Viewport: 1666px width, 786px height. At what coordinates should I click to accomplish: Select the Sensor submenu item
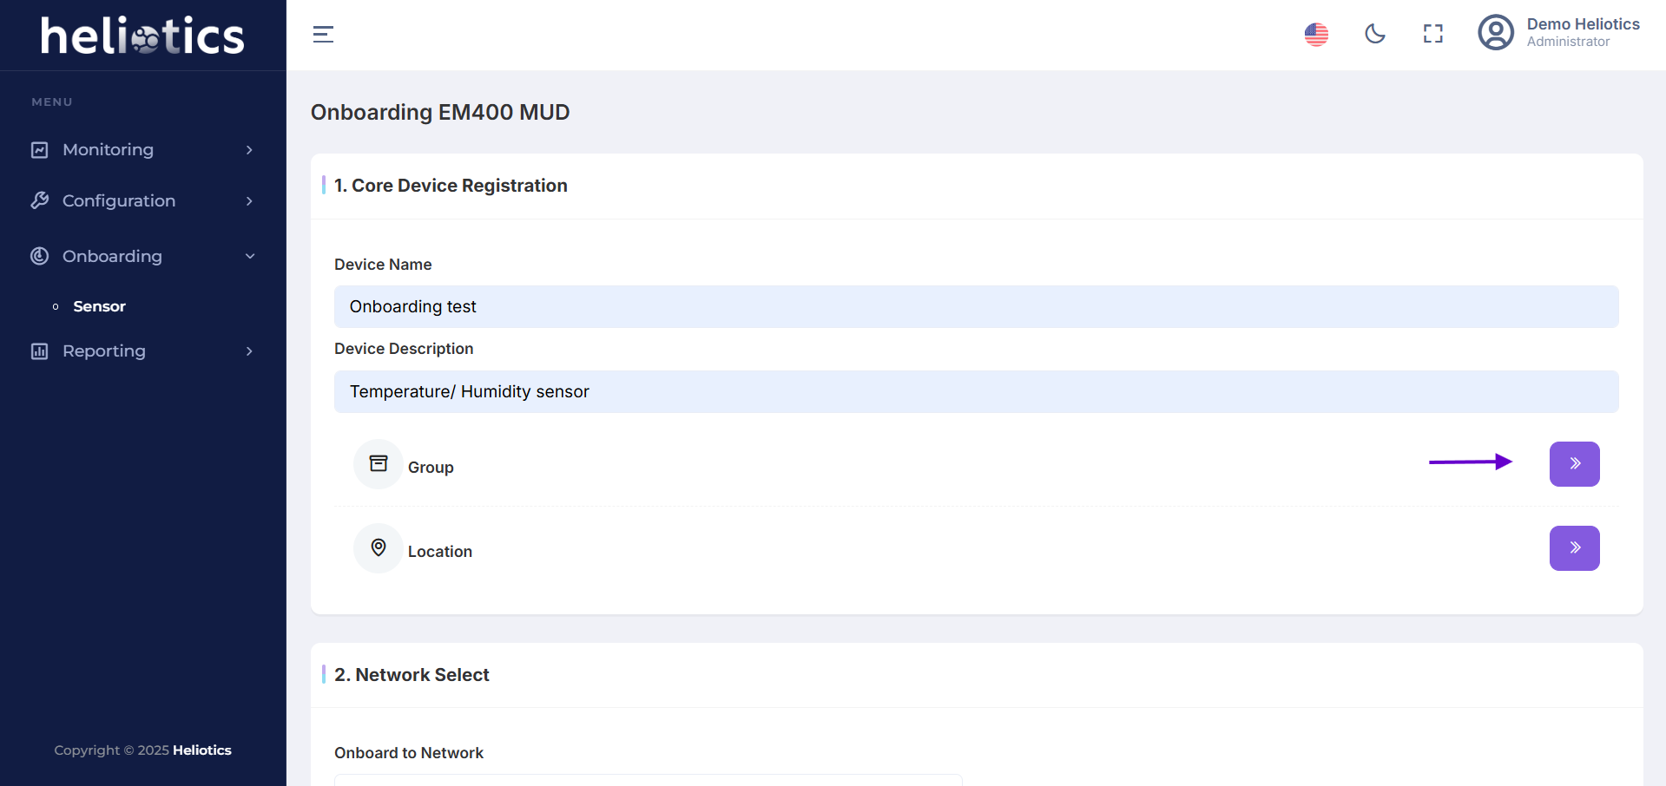(x=99, y=306)
